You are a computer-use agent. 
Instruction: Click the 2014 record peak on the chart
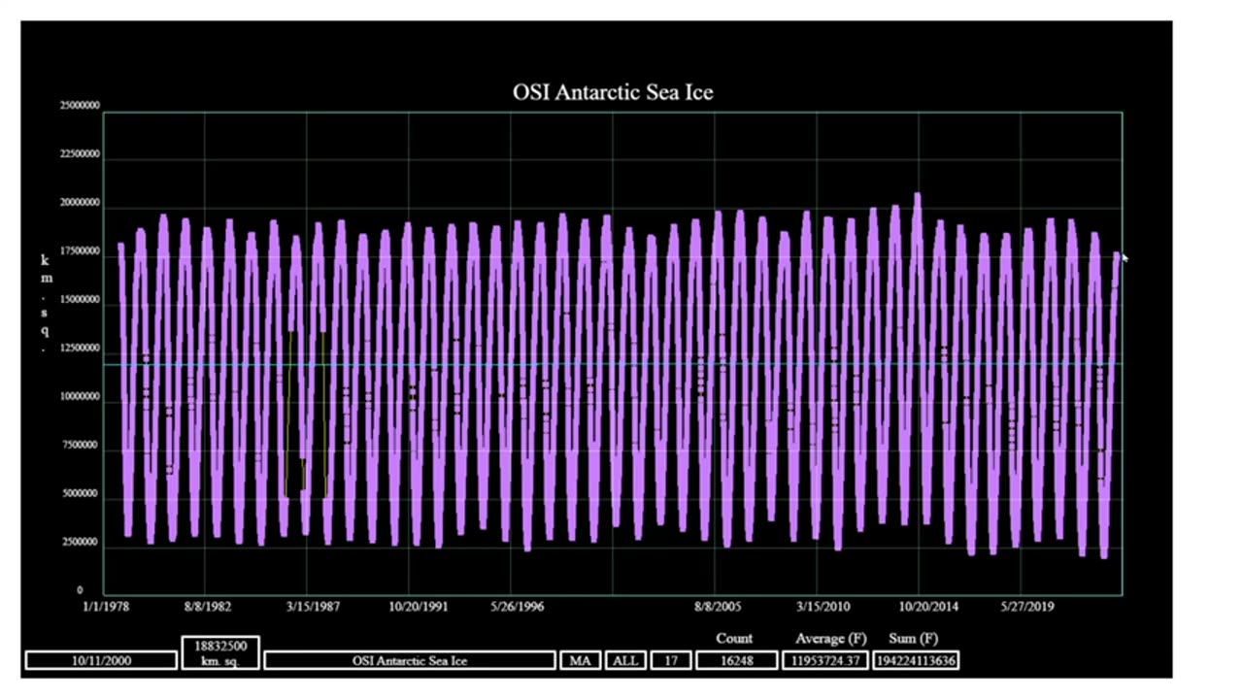coord(917,199)
